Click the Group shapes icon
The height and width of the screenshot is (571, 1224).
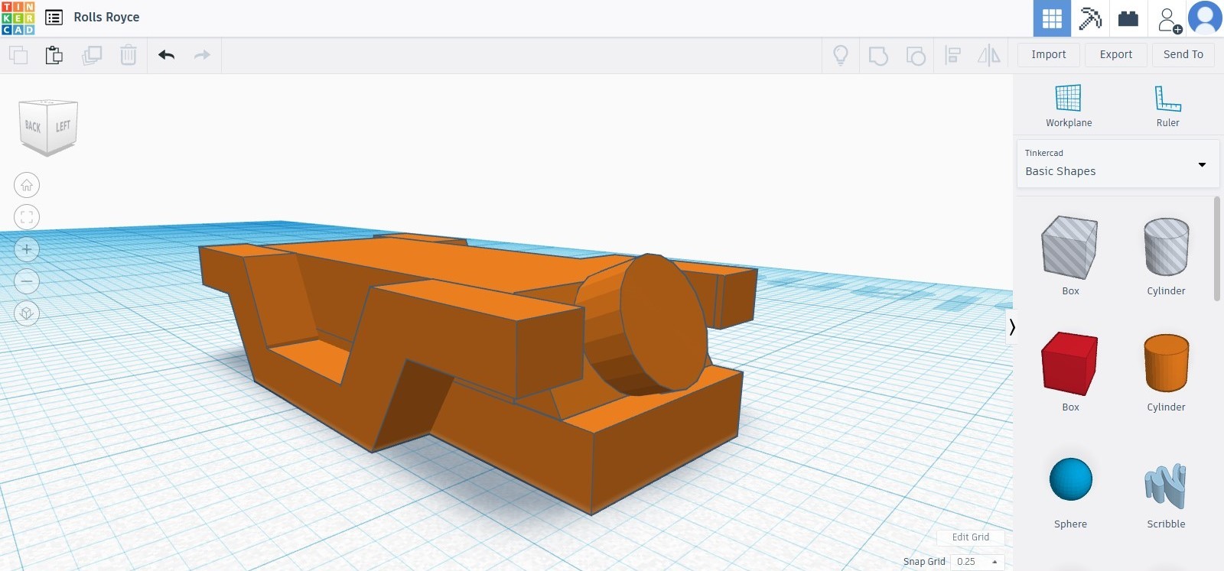878,55
